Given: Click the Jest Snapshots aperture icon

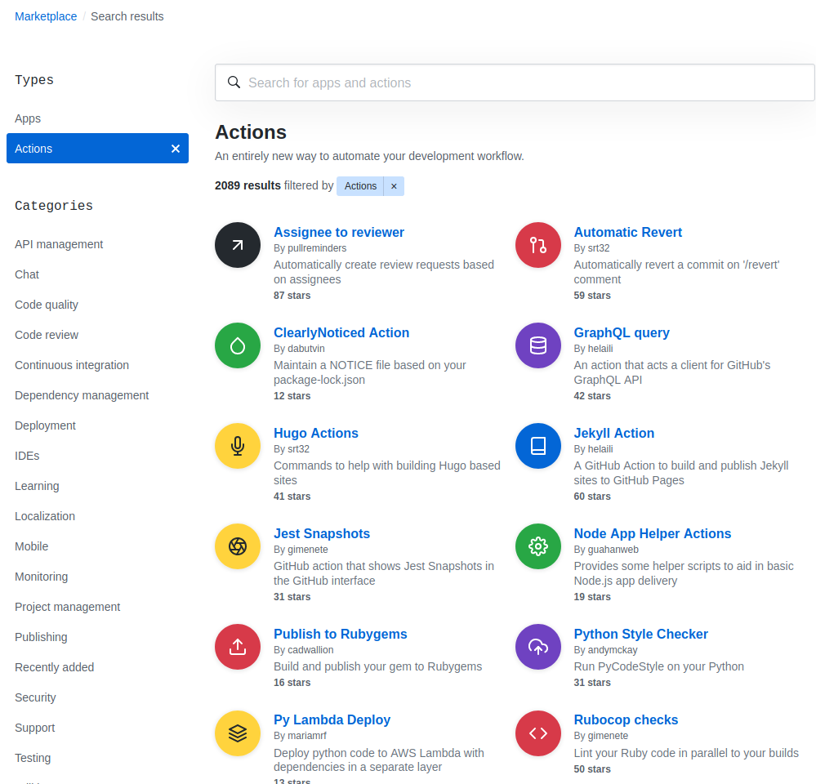Looking at the screenshot, I should click(237, 546).
